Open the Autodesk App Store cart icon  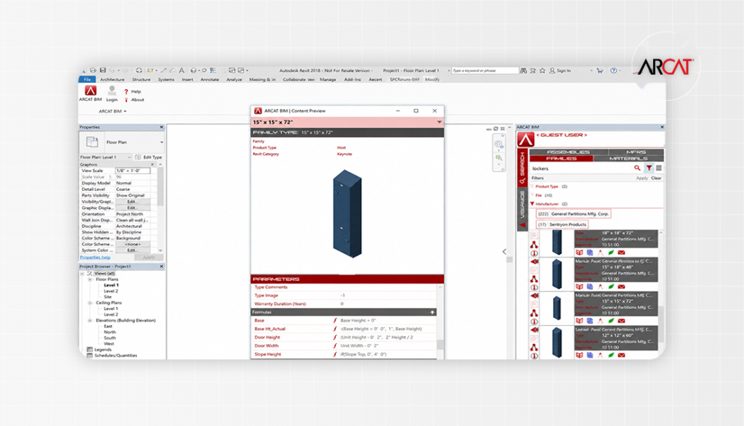[x=599, y=70]
